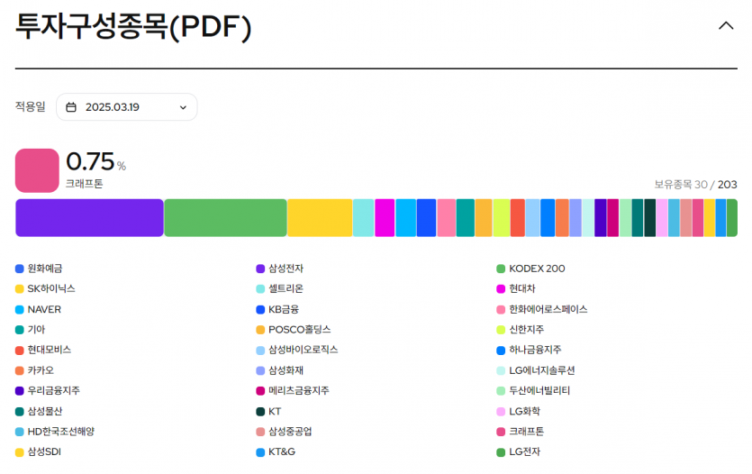Click 삼성바이오로직스 legend entry
Screen dimensions: 752x474
297,350
